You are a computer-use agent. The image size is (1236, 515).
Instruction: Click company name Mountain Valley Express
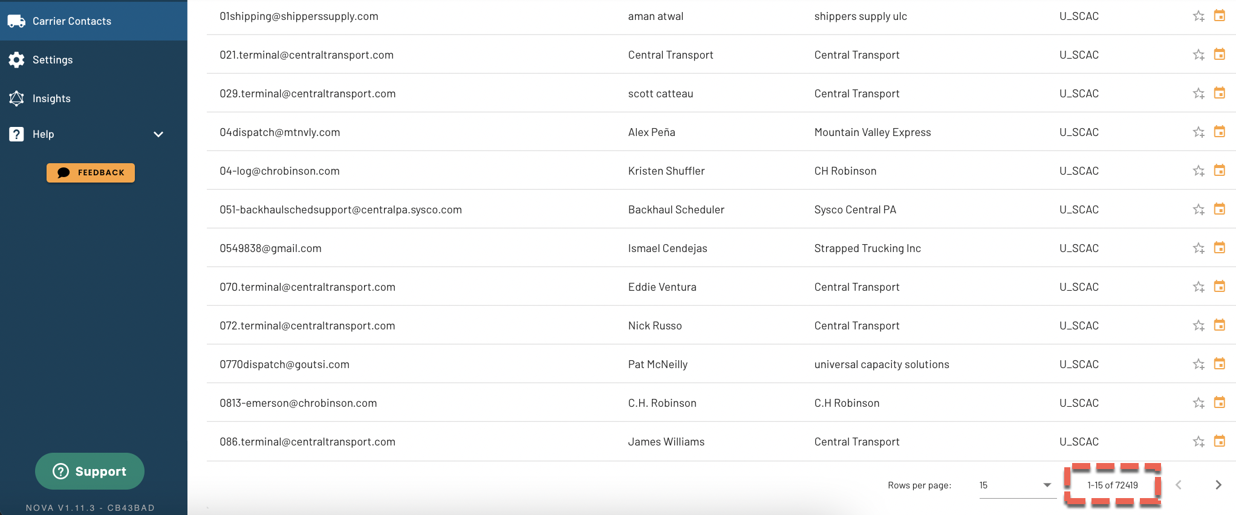click(873, 132)
